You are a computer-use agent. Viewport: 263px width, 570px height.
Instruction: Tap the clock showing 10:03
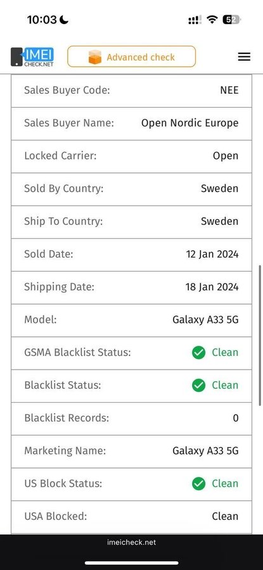point(43,20)
